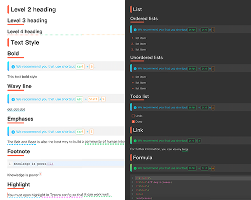Click the green info icon under Link heading
The width and height of the screenshot is (251, 200).
pyautogui.click(x=135, y=141)
